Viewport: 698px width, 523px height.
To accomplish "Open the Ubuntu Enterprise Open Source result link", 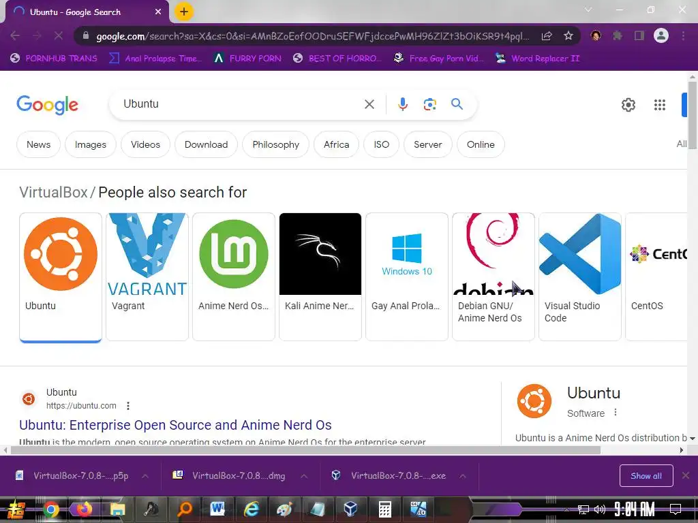I will (175, 425).
